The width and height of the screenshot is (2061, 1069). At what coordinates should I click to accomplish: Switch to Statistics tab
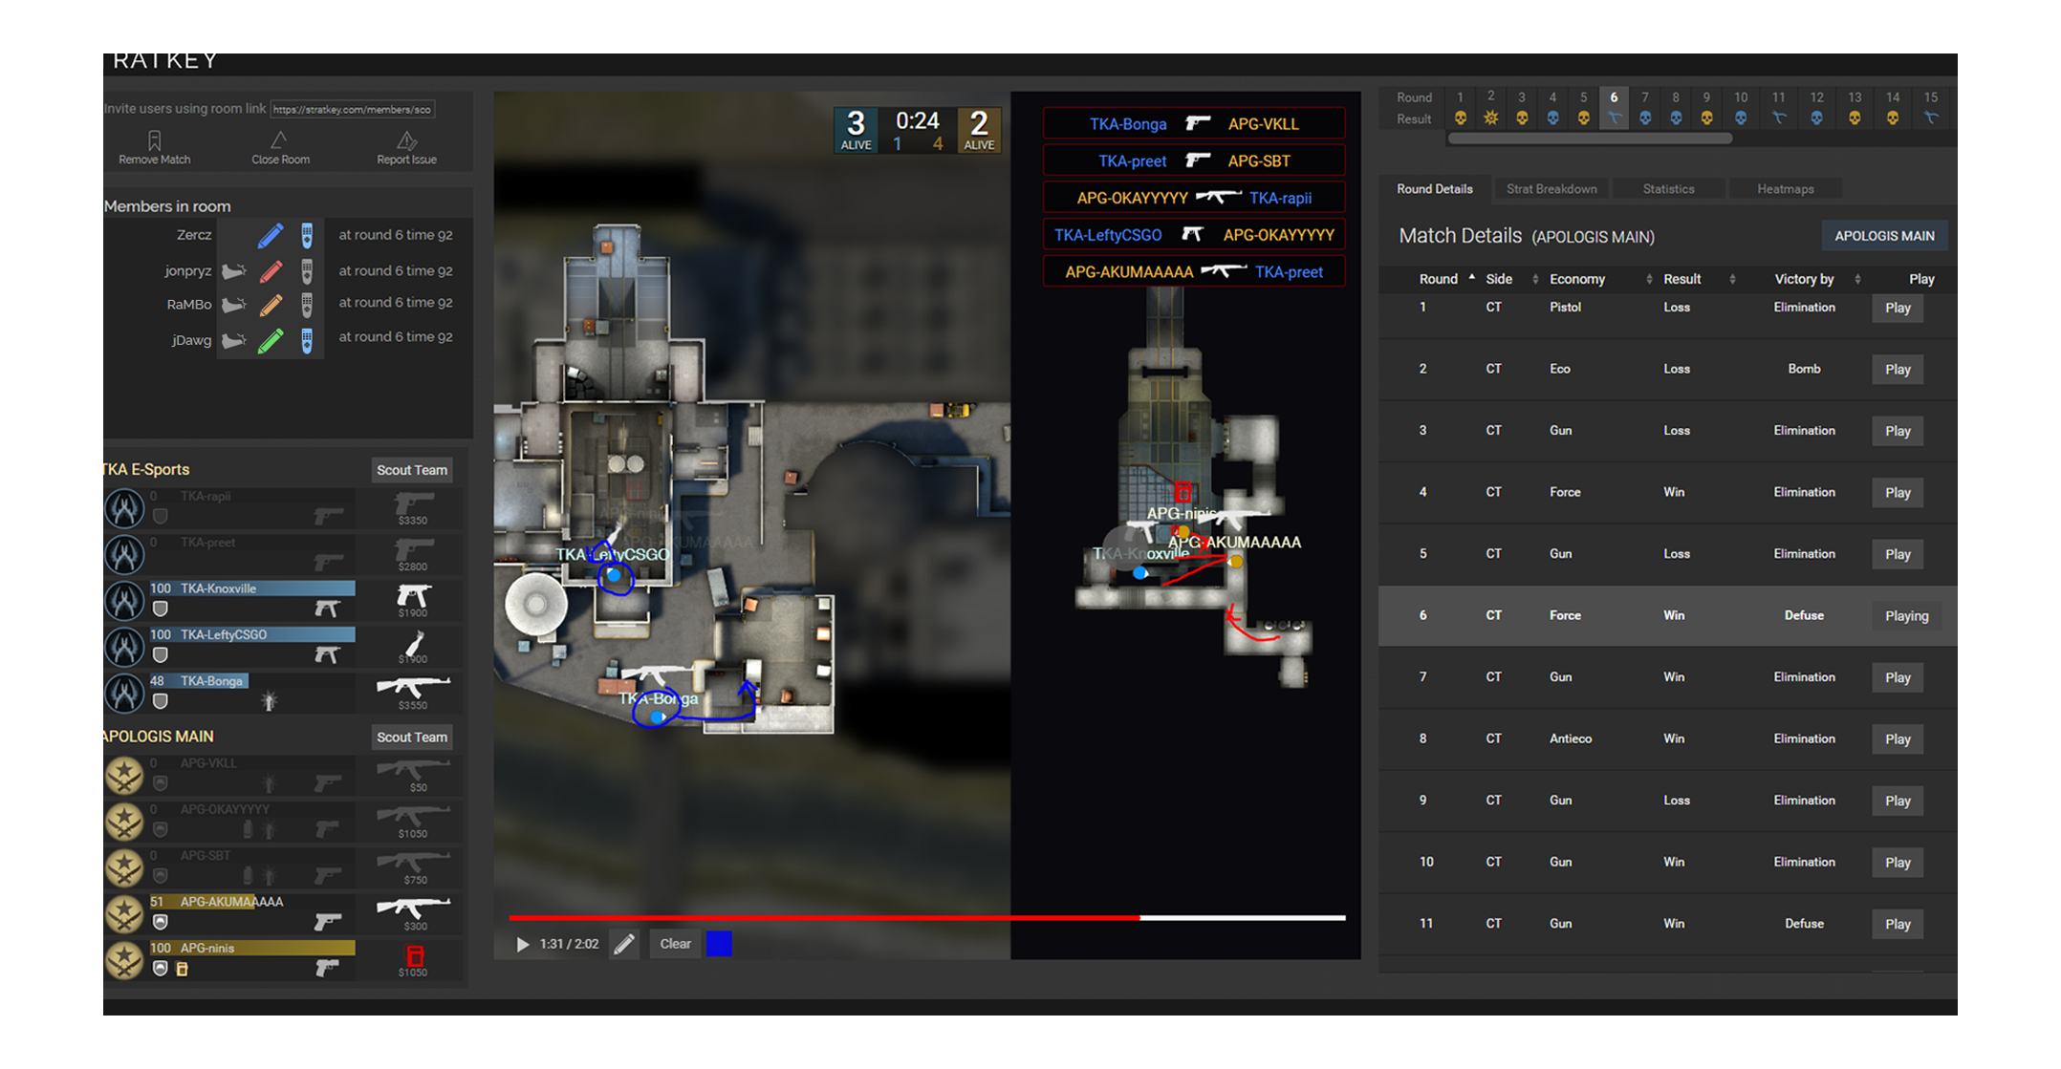coord(1668,189)
